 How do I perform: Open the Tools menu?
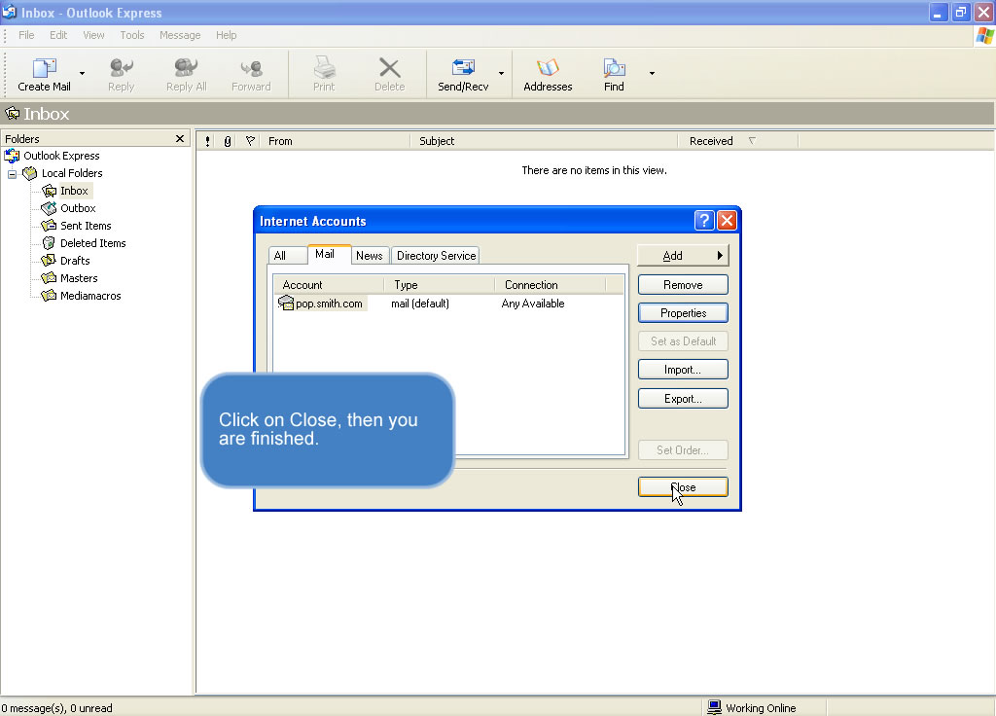tap(132, 35)
